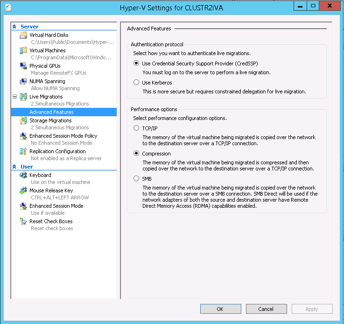Select the Use Kerberos radio button

pos(136,83)
